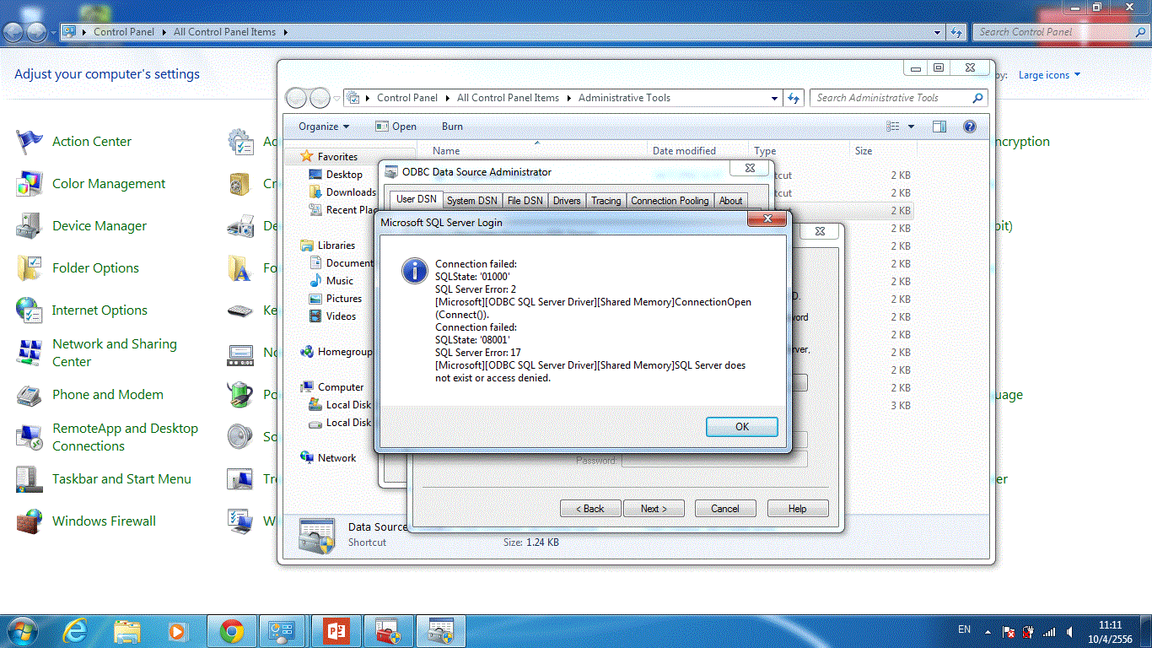Viewport: 1152px width, 648px height.
Task: Open the About tab in ODBC Administrator
Action: tap(731, 201)
